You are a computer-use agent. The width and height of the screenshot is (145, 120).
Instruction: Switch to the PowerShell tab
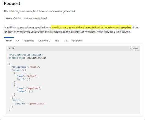coord(77,41)
